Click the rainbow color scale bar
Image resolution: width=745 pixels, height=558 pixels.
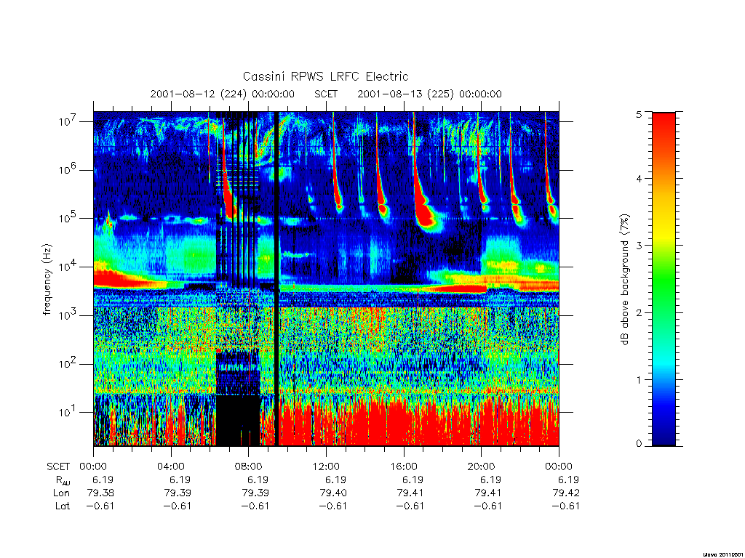(664, 279)
